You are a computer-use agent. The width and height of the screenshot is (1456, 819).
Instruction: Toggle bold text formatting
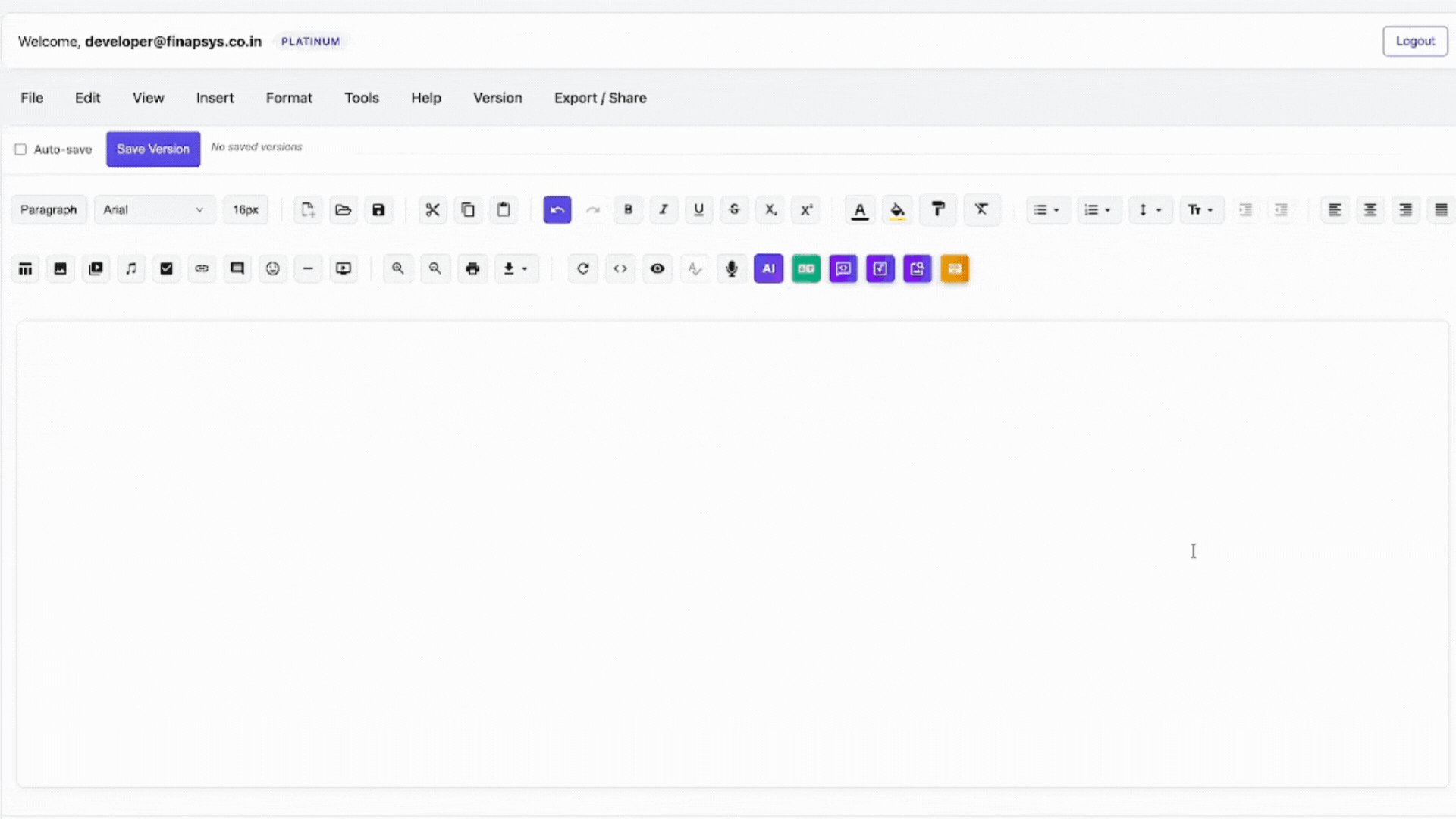pos(628,210)
